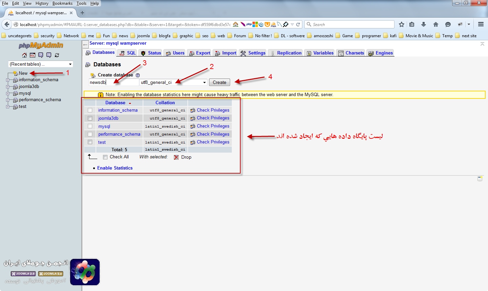Click the Firefox bookmark star icon

(x=402, y=24)
